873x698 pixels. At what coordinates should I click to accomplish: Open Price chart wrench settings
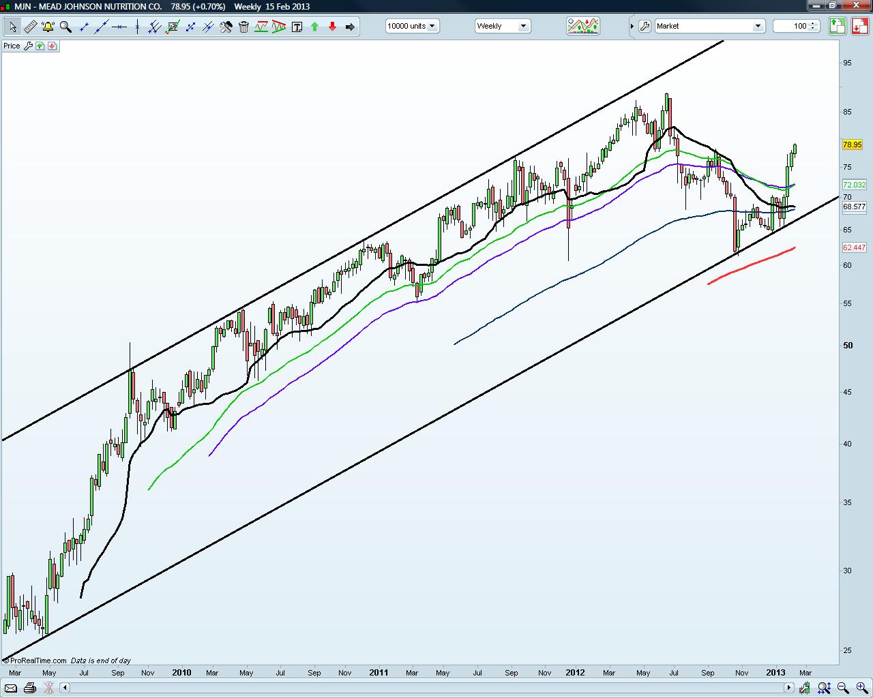(x=28, y=46)
